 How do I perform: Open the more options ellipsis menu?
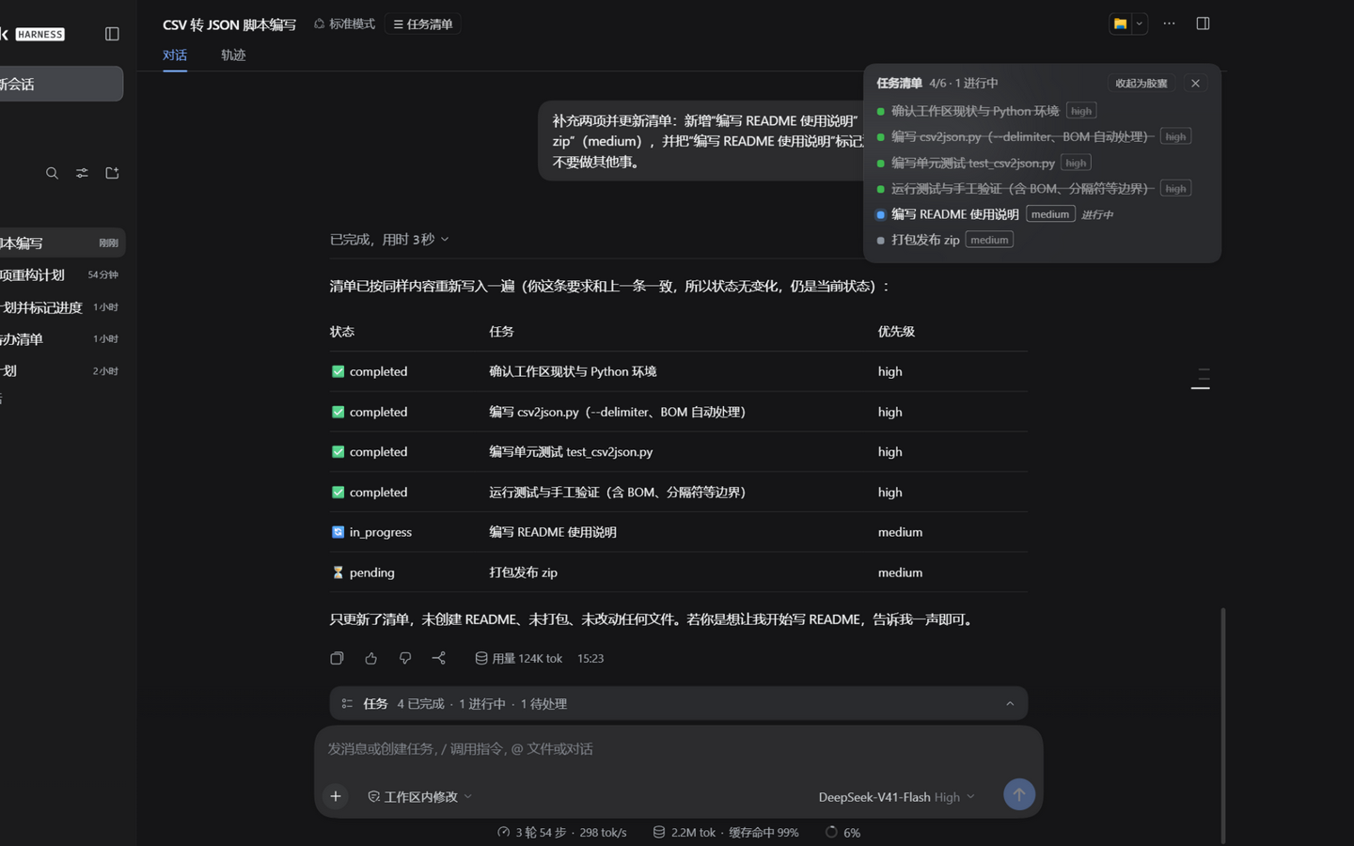pyautogui.click(x=1169, y=23)
